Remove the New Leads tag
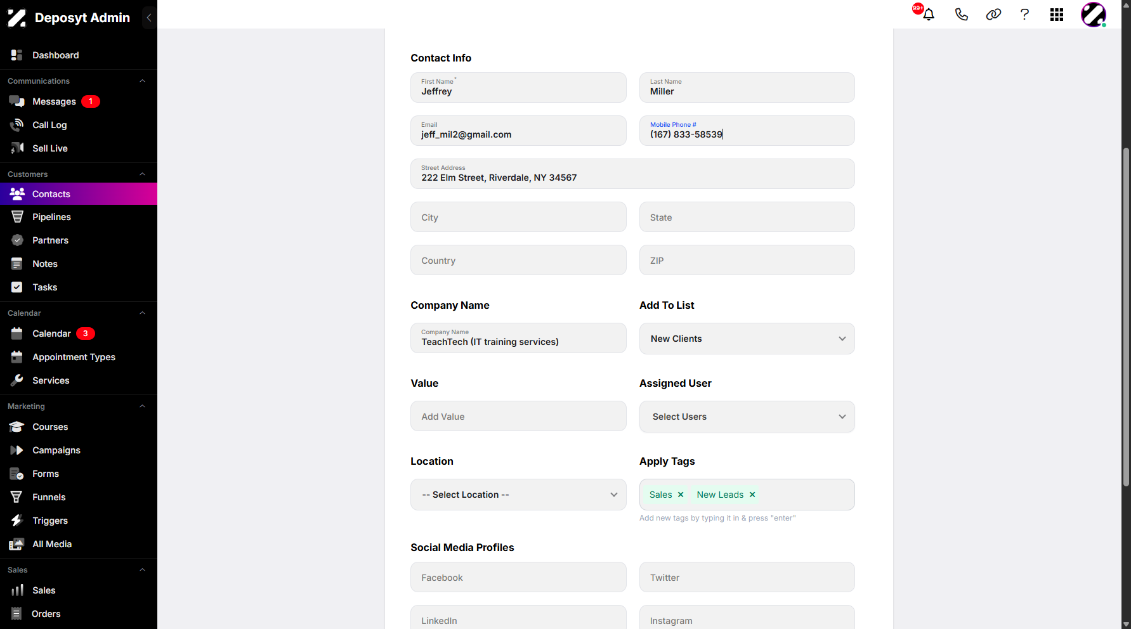The width and height of the screenshot is (1131, 629). 752,495
